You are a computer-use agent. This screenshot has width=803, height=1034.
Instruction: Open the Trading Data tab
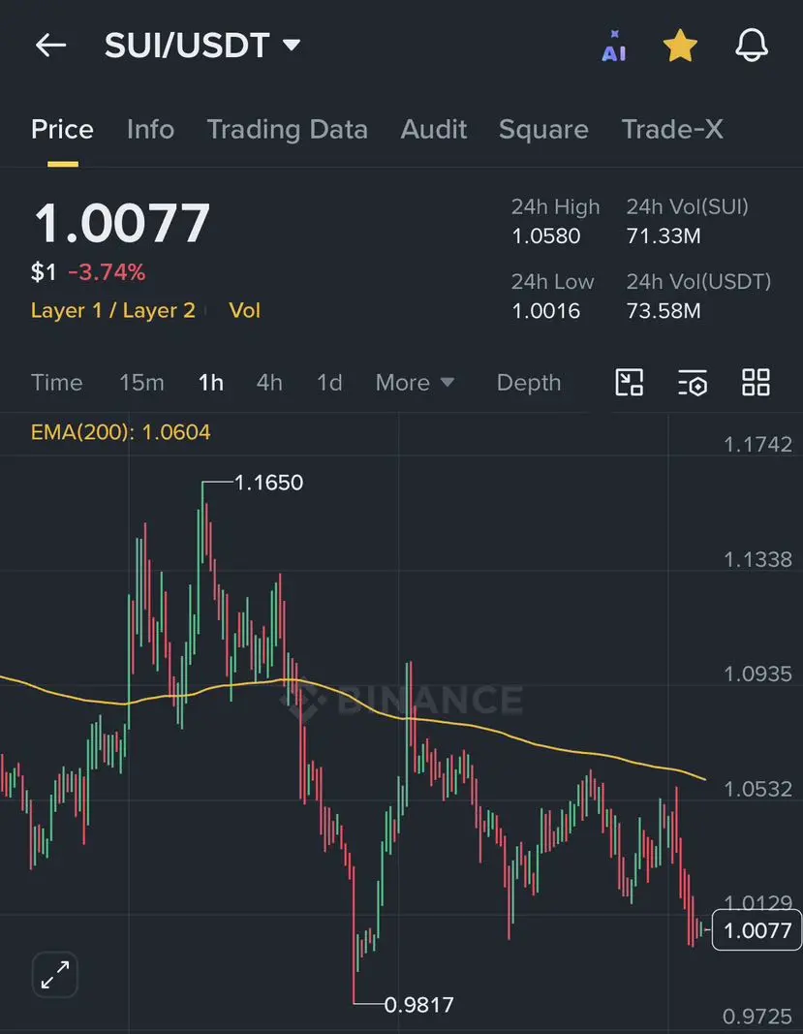288,129
